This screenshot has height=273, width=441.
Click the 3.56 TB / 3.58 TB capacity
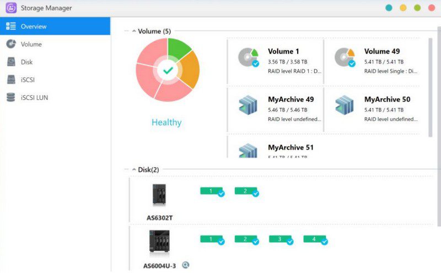(x=287, y=62)
